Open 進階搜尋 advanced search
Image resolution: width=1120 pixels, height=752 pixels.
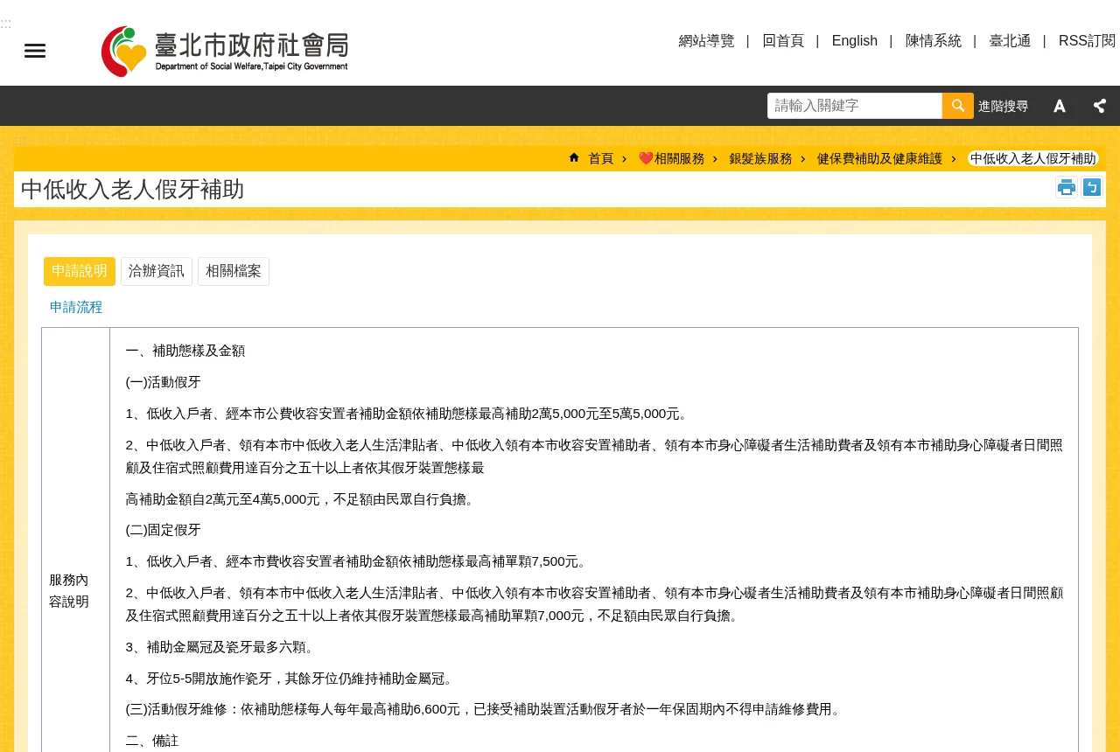point(1003,106)
